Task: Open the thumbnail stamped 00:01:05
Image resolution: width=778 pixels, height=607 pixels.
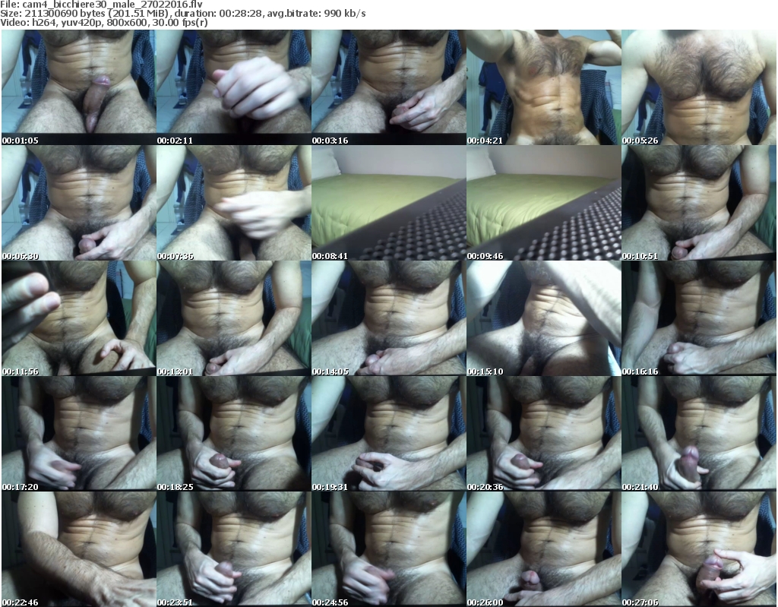Action: [79, 87]
